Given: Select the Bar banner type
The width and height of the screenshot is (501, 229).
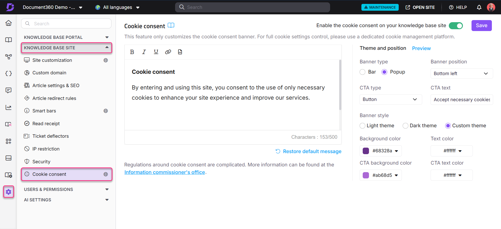Looking at the screenshot, I should [x=362, y=72].
